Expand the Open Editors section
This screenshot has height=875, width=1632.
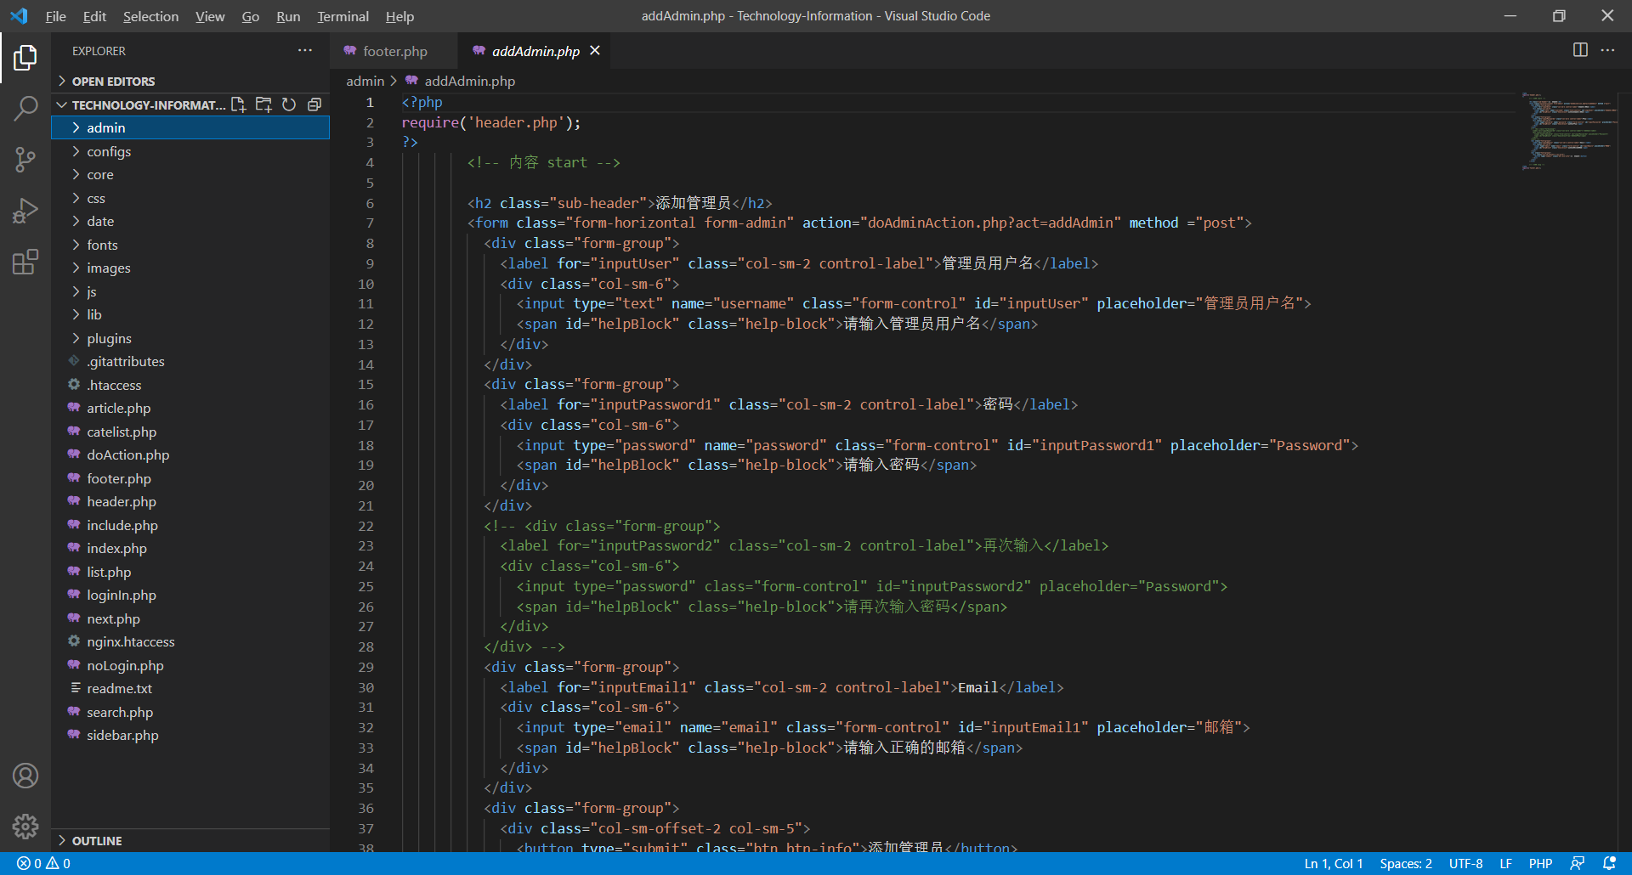(190, 81)
